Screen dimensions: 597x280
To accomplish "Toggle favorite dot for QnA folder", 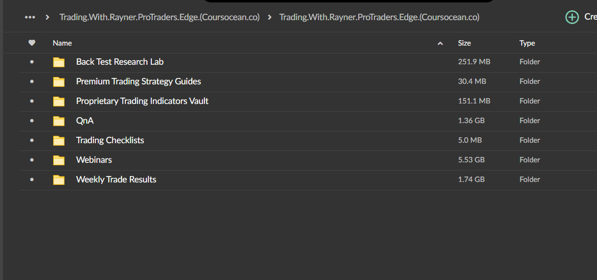I will (x=32, y=121).
